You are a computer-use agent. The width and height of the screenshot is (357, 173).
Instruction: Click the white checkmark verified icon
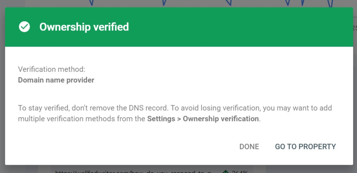pyautogui.click(x=24, y=27)
